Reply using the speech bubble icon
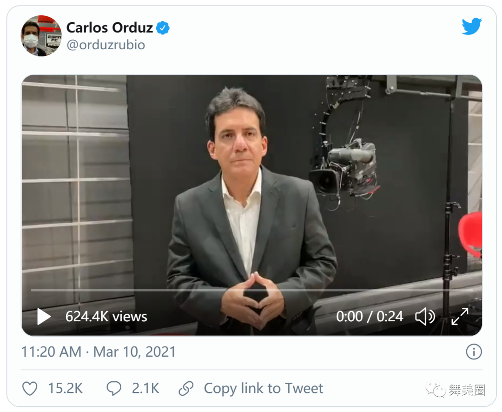 (x=114, y=388)
